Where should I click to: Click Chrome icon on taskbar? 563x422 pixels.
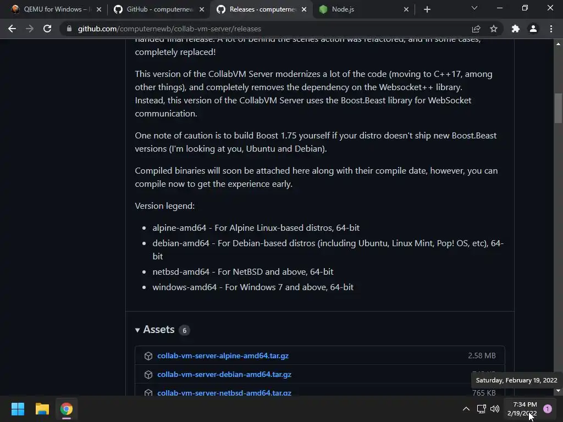pos(67,409)
